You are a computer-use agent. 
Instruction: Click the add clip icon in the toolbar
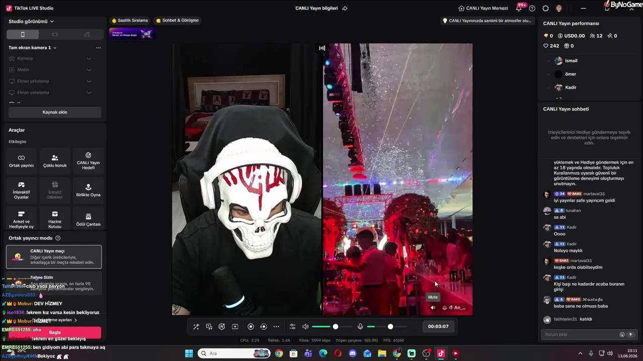[x=235, y=326]
